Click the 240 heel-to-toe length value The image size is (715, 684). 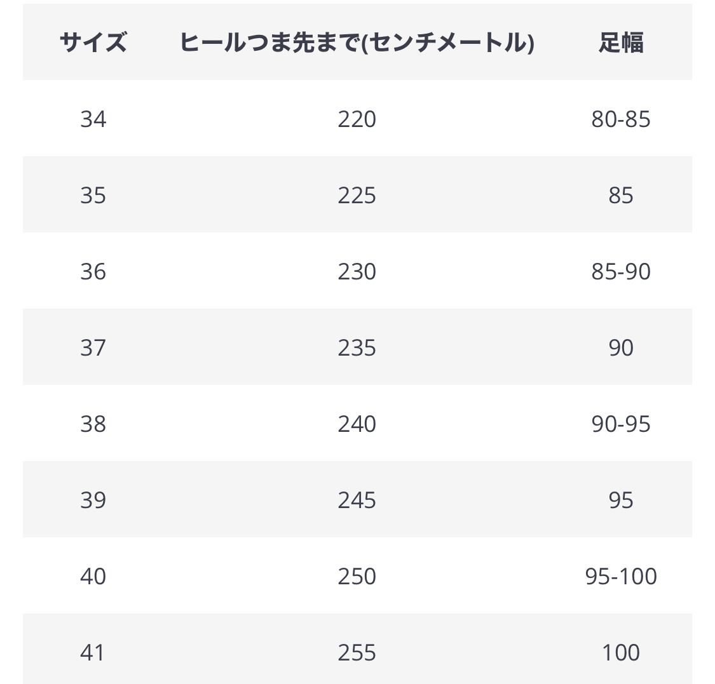pyautogui.click(x=357, y=424)
